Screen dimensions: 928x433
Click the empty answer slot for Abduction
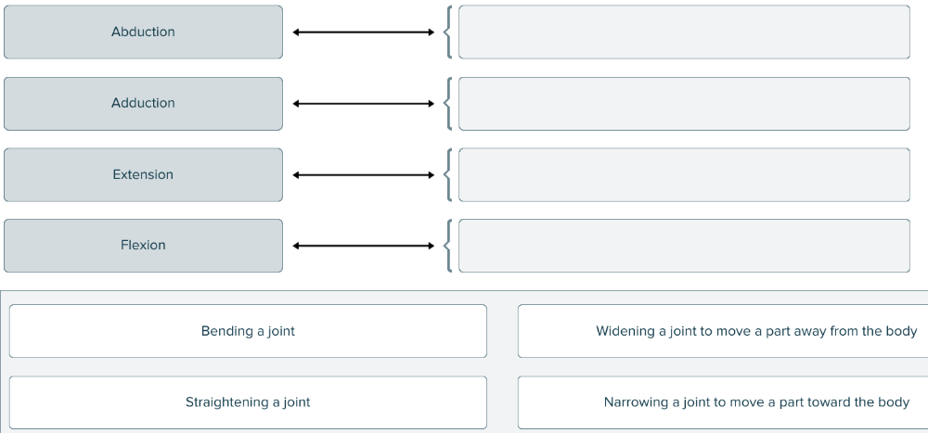click(x=684, y=32)
